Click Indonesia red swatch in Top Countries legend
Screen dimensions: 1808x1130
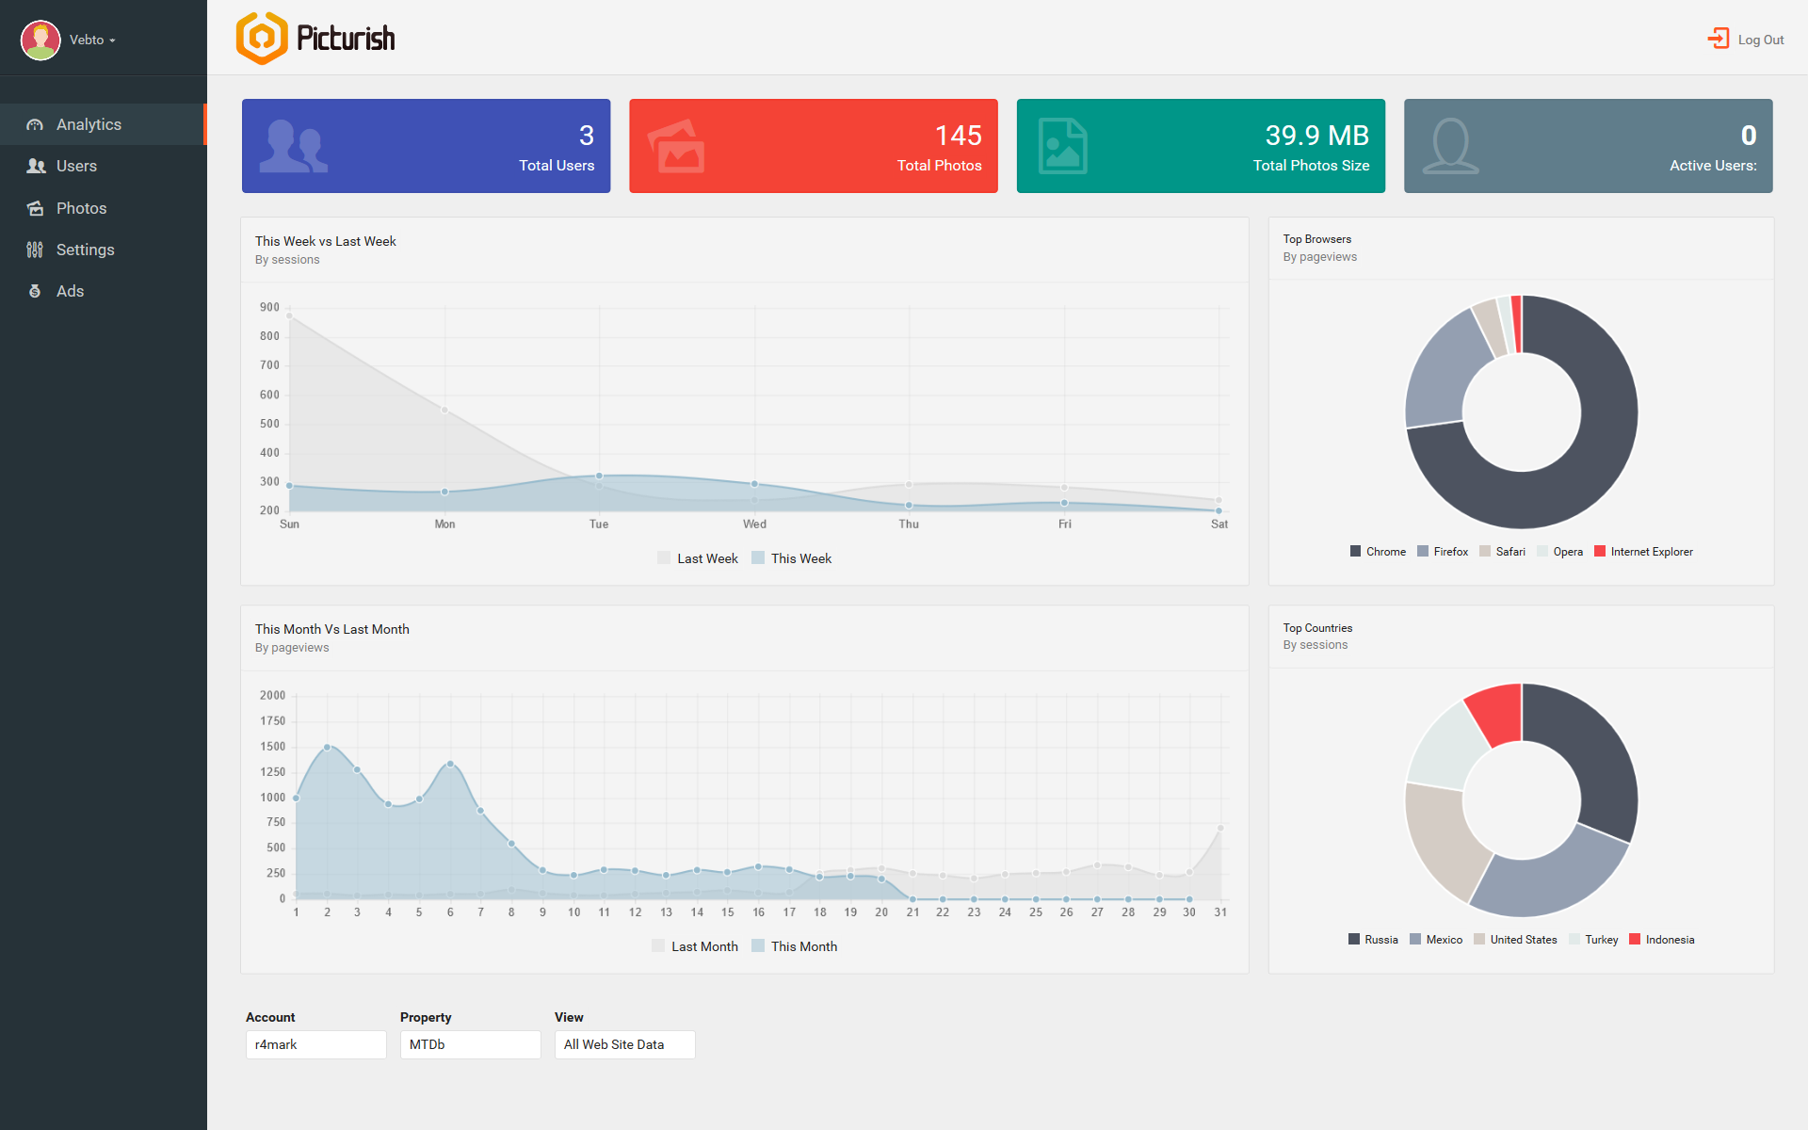point(1635,940)
